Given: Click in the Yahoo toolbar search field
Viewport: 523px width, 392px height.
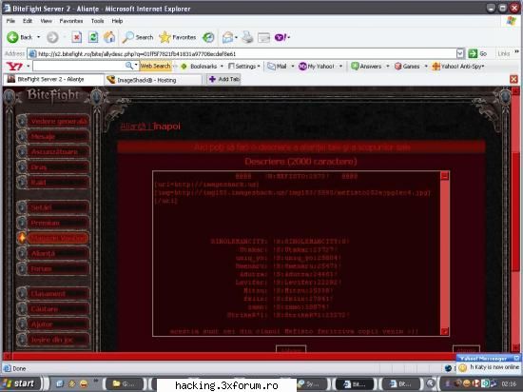Looking at the screenshot, I should (x=79, y=66).
